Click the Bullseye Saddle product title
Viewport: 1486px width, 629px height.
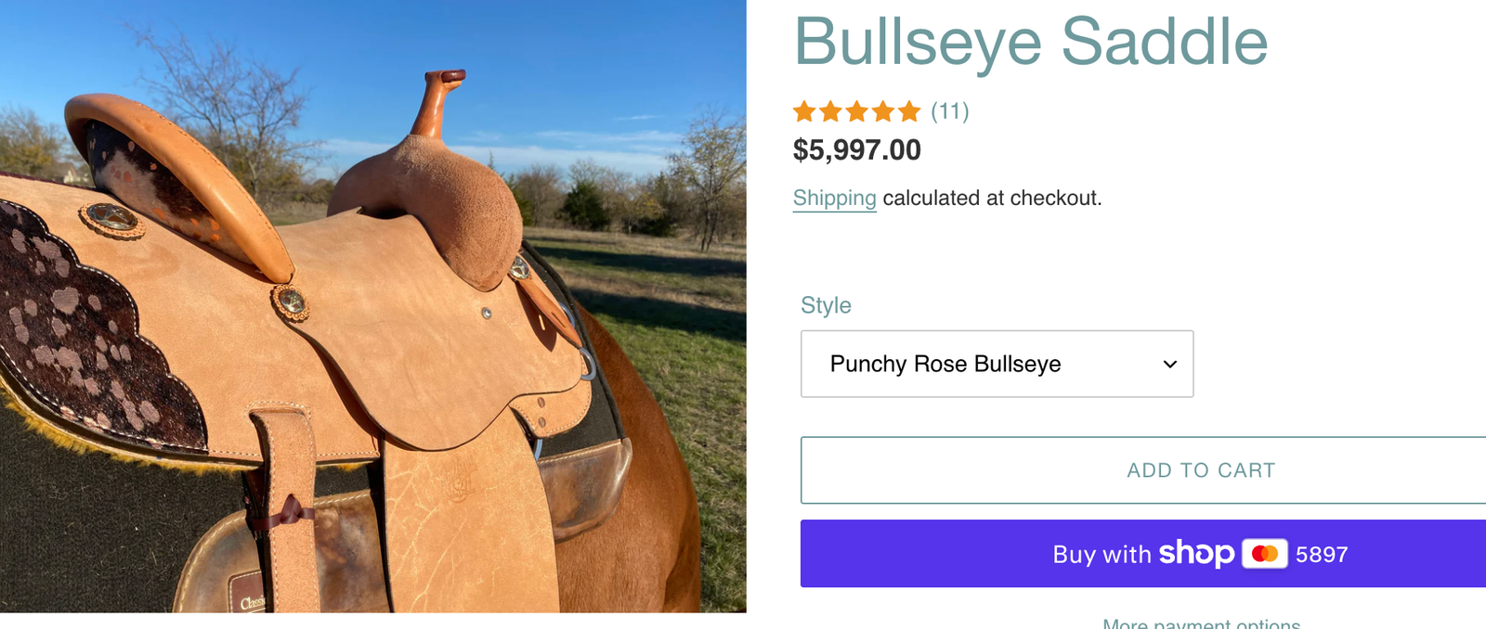1030,43
